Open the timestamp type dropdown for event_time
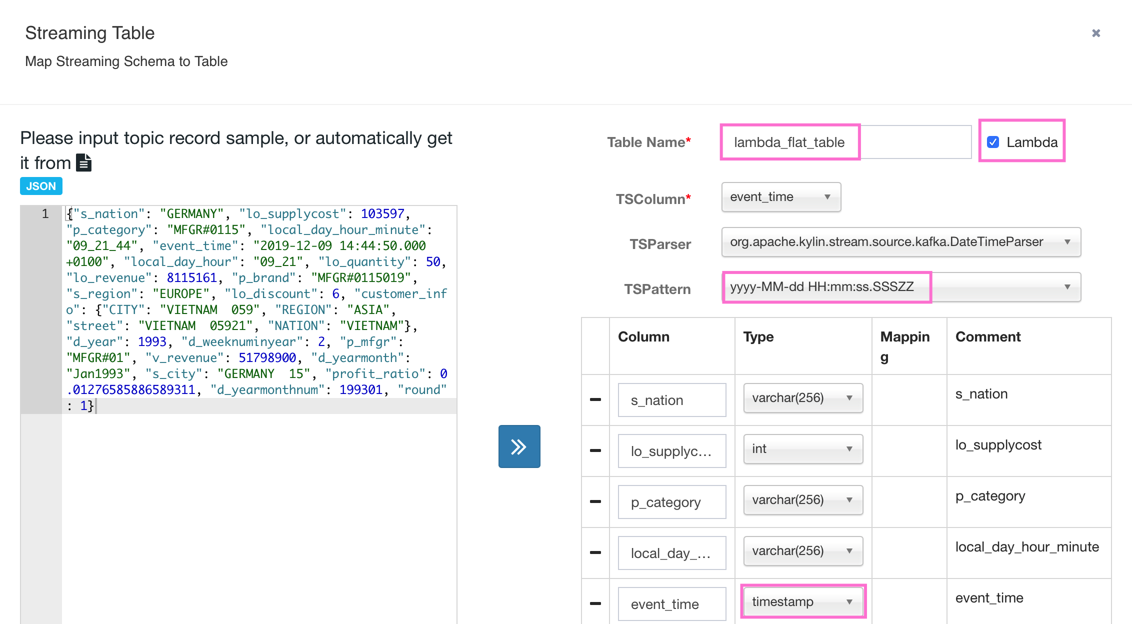Screen dimensions: 1132x624 coord(802,602)
